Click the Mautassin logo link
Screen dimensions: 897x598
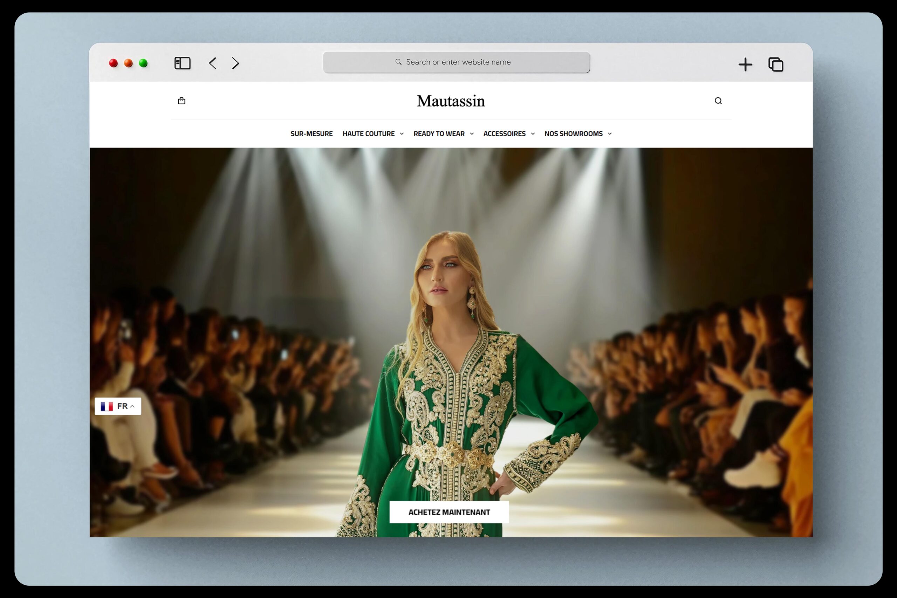coord(451,101)
